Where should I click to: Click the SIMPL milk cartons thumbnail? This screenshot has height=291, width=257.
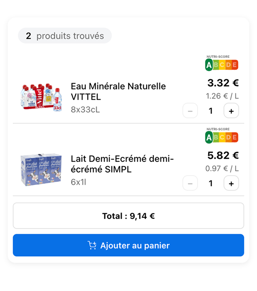pos(41,171)
